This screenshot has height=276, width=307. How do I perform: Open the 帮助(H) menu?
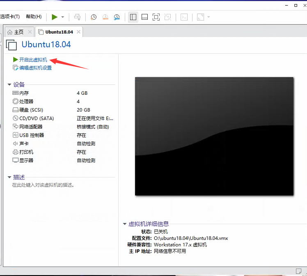34,17
